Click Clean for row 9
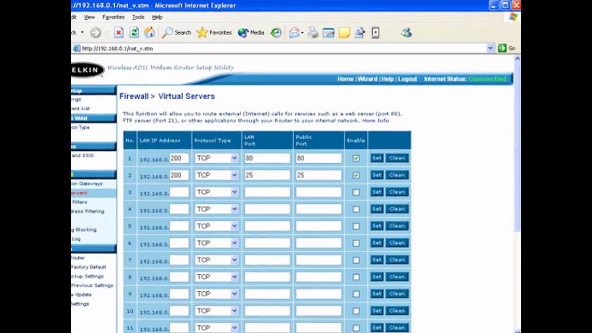 coord(397,294)
